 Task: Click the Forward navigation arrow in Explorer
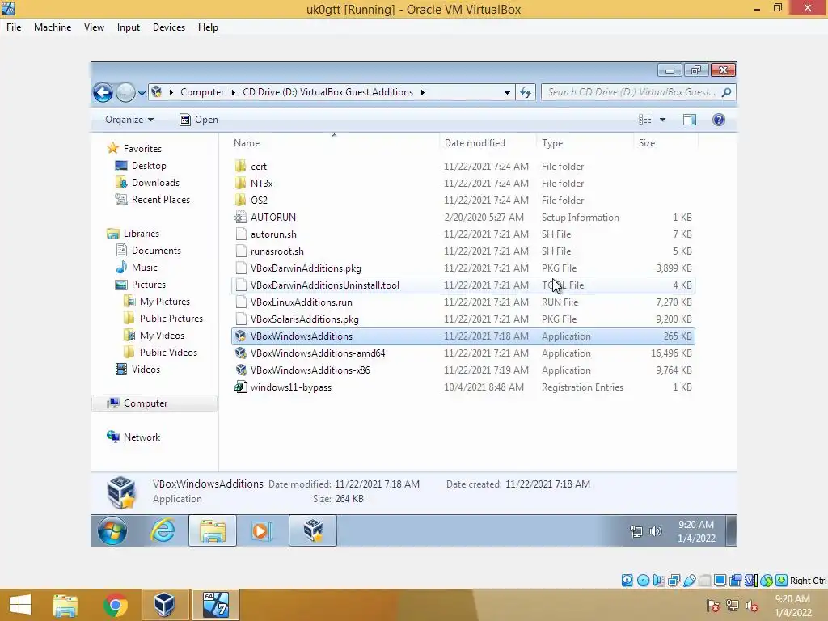click(x=125, y=92)
